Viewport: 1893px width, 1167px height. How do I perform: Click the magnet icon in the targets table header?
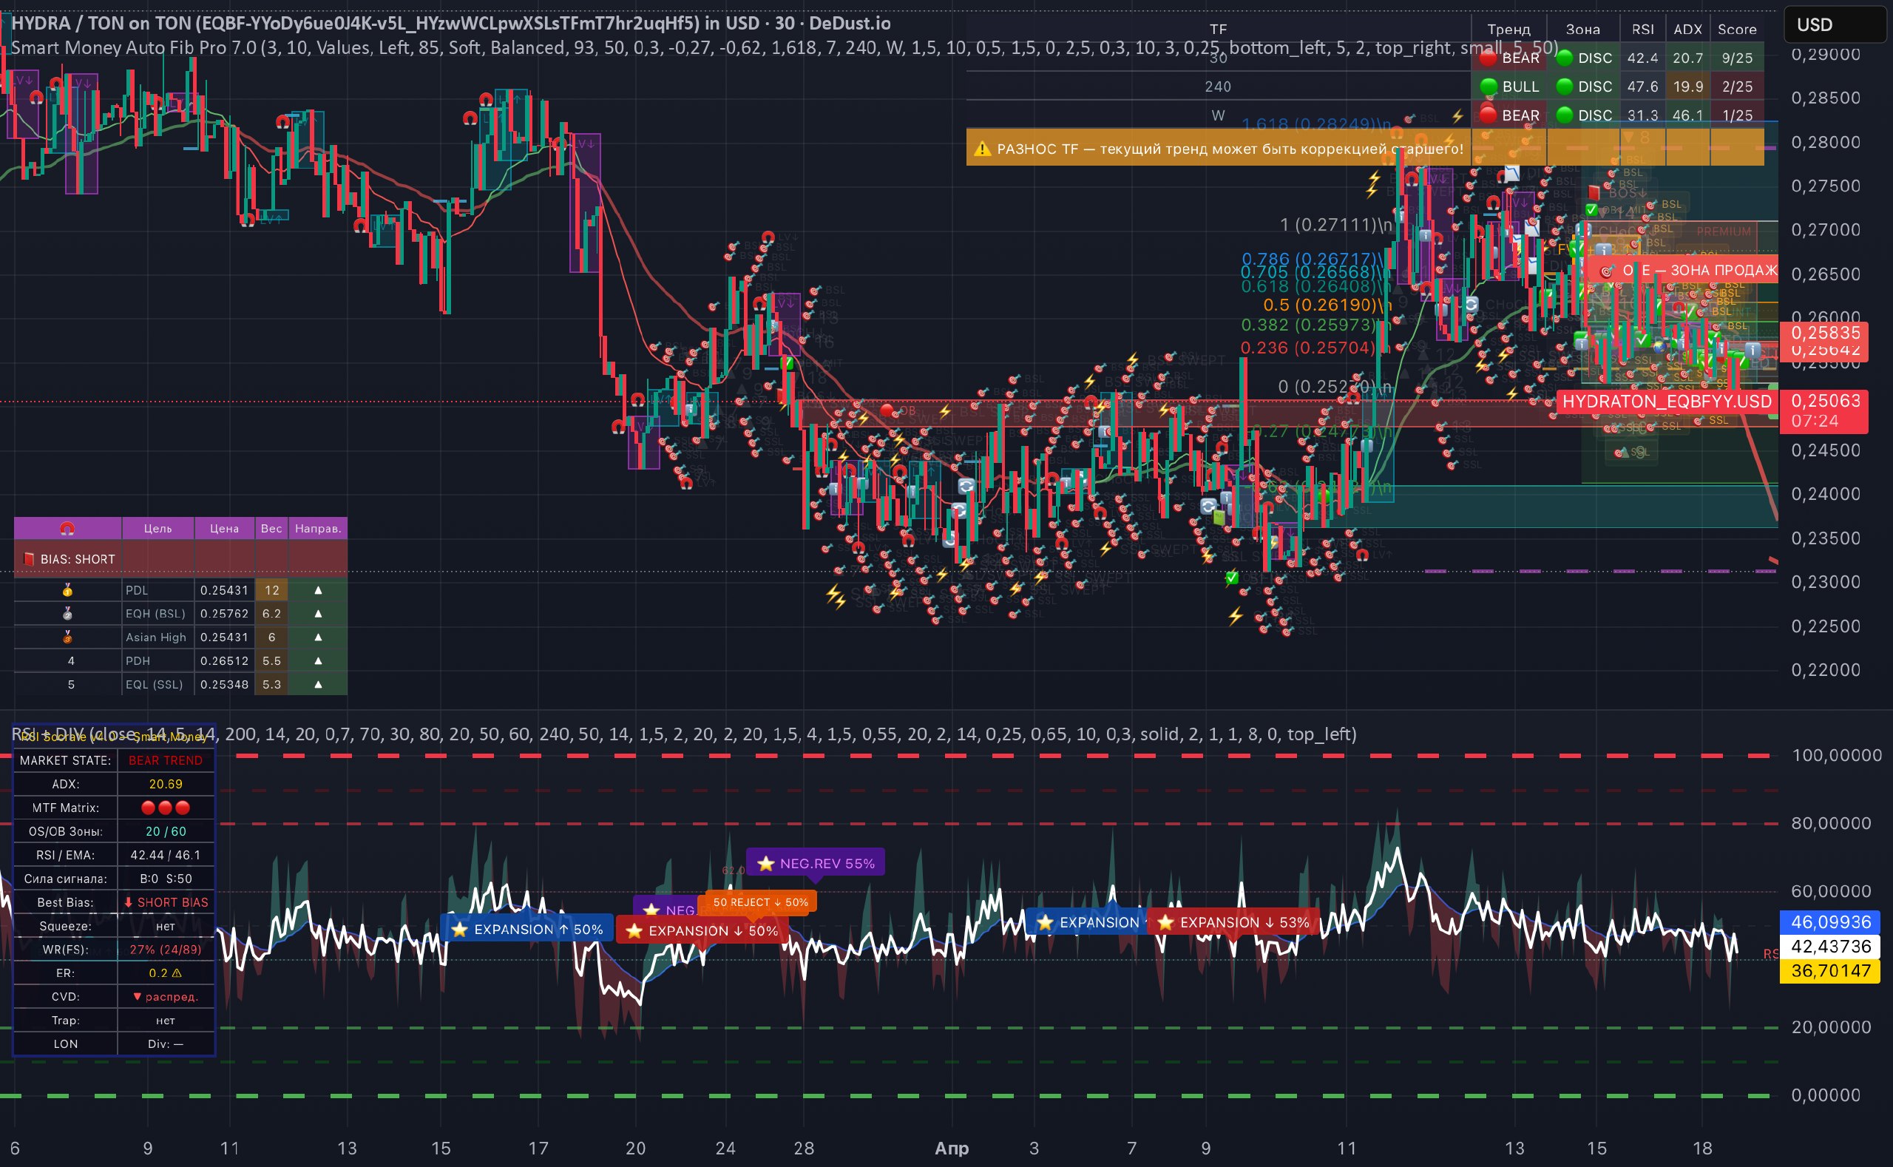tap(67, 528)
